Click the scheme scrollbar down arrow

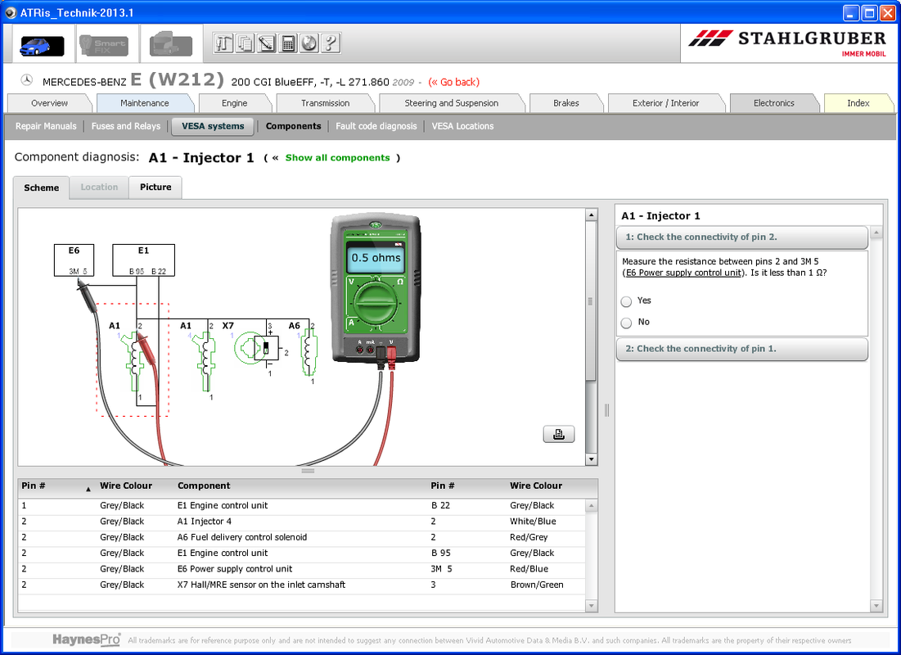pos(592,459)
